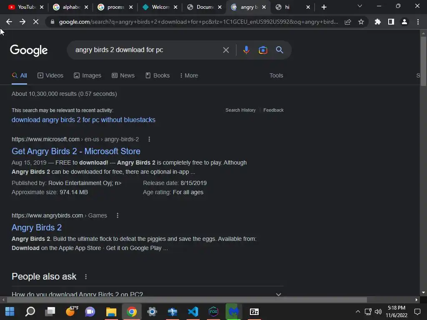Open 7-Zip from the taskbar
The width and height of the screenshot is (427, 320).
[x=254, y=312]
